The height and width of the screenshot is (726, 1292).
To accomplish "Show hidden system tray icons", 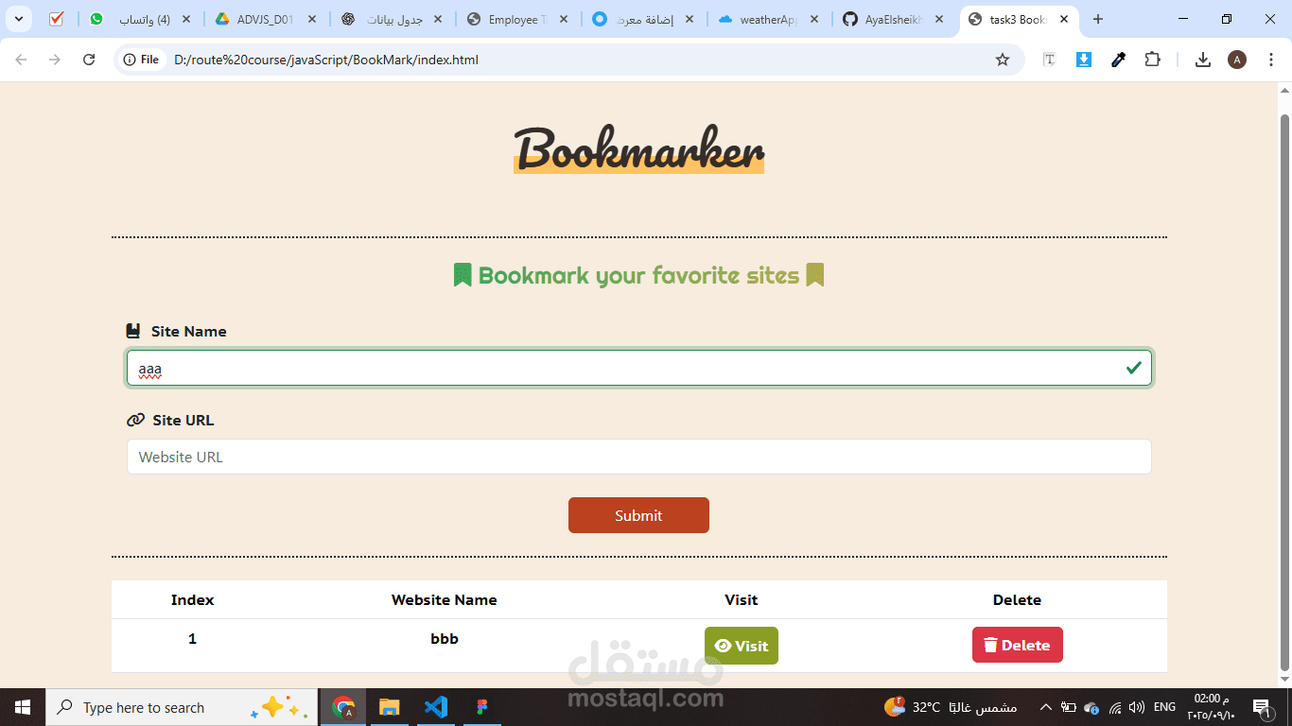I will 1045,707.
